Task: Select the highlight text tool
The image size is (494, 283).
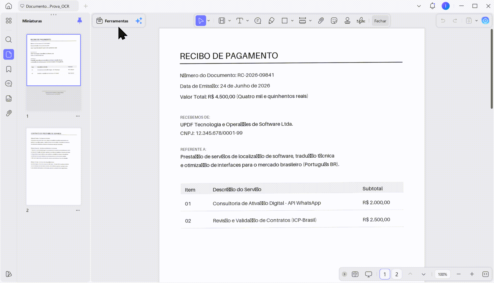Action: pos(222,21)
